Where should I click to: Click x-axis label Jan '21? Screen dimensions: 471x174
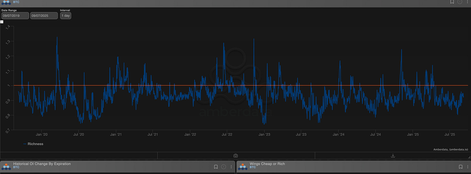click(x=116, y=134)
